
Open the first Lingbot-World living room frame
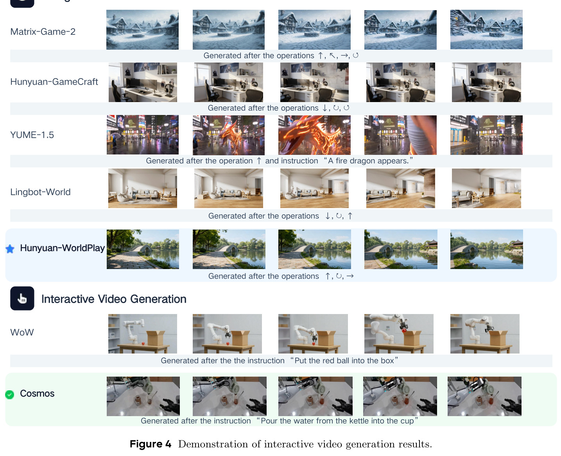[143, 188]
